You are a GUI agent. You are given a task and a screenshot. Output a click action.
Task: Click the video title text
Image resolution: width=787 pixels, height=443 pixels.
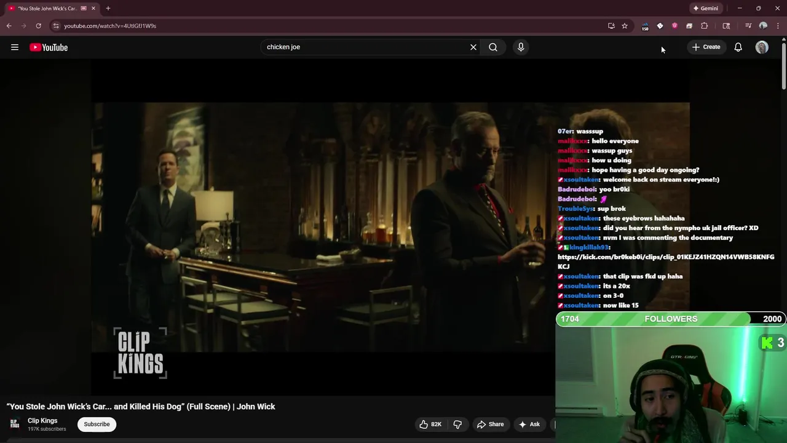[141, 406]
